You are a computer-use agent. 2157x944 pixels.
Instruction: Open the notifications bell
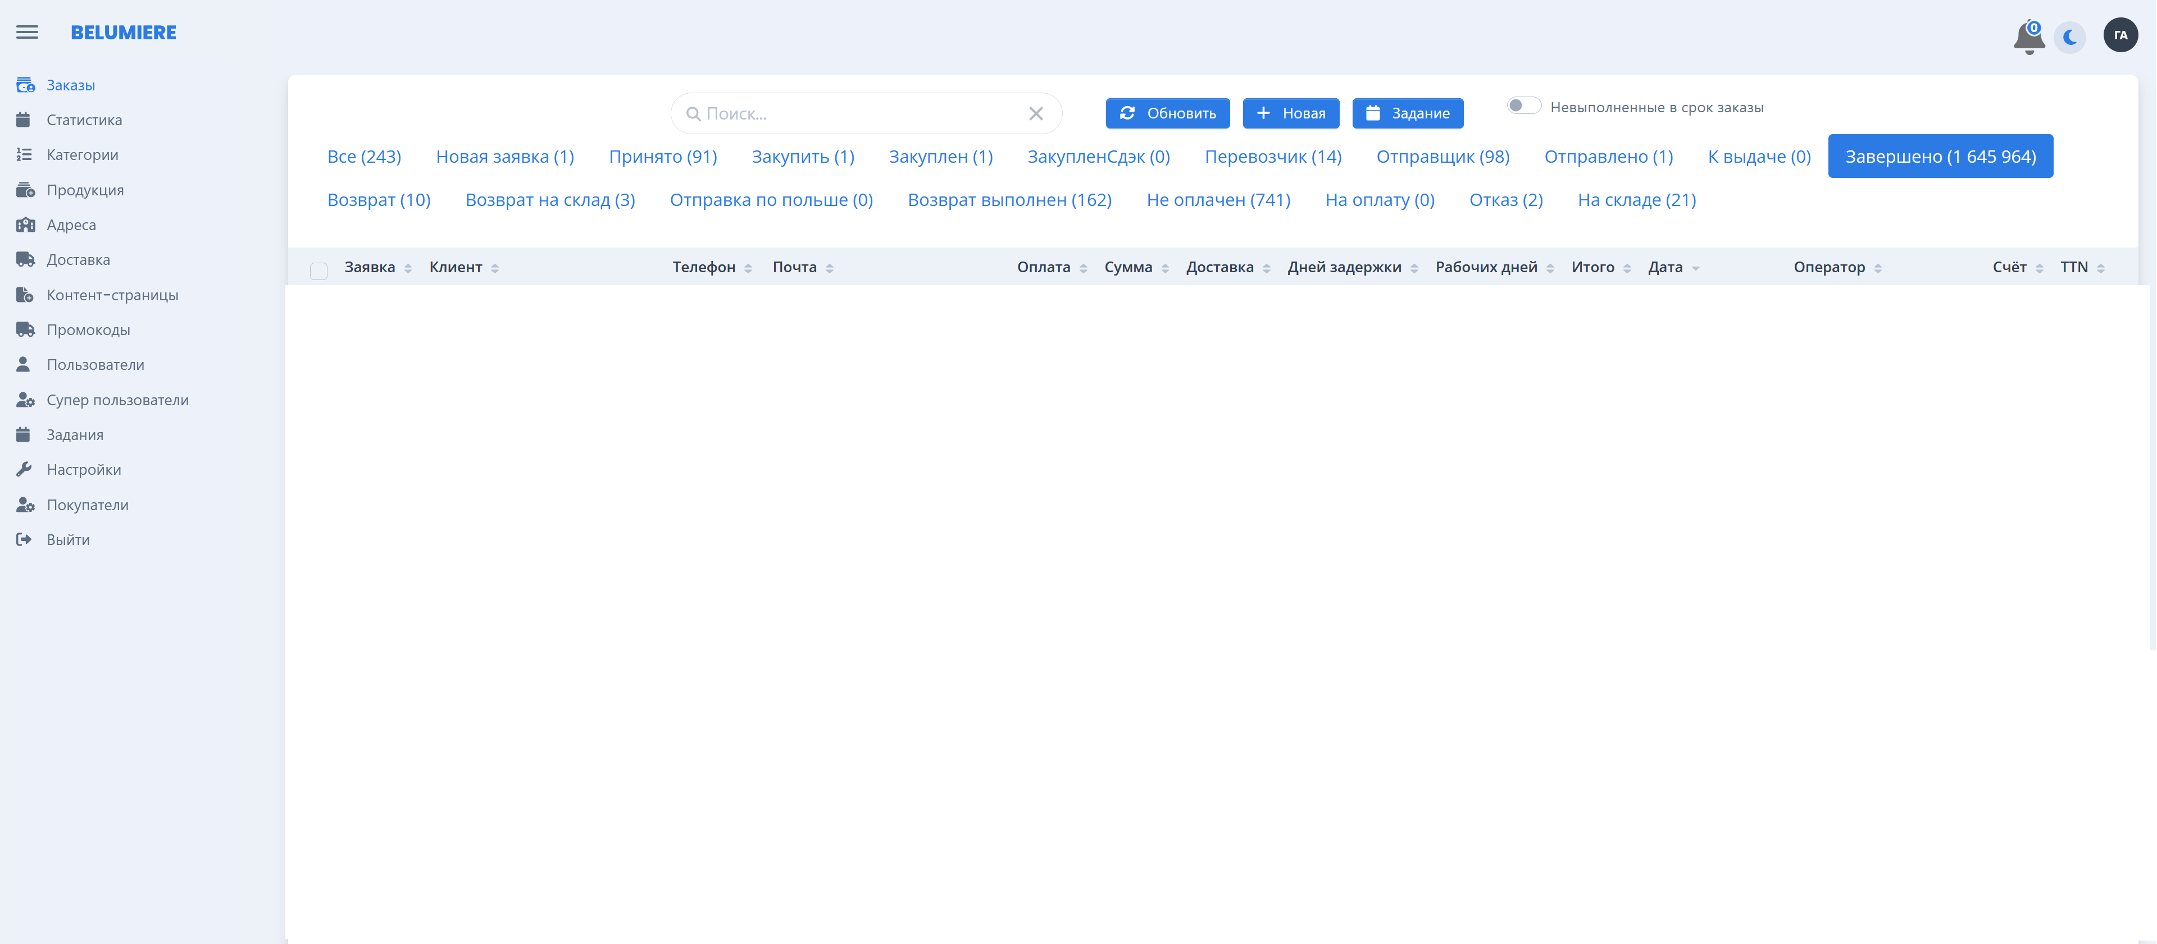tap(2028, 37)
